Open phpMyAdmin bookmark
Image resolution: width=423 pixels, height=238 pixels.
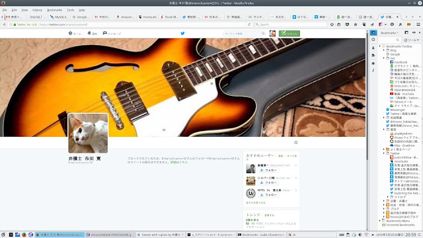[x=401, y=134]
